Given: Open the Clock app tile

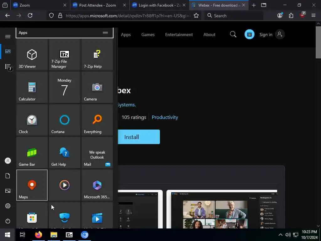Looking at the screenshot, I should coord(32,120).
